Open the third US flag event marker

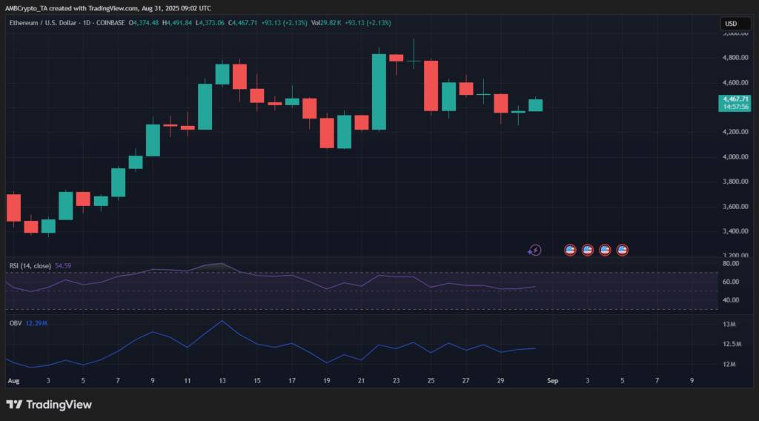(605, 251)
